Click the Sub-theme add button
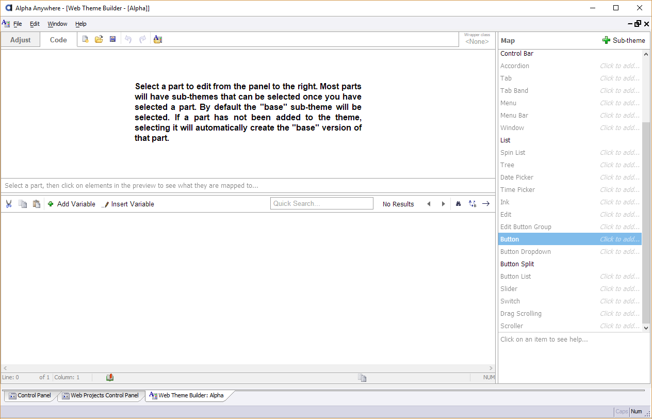This screenshot has height=419, width=652. pyautogui.click(x=624, y=40)
